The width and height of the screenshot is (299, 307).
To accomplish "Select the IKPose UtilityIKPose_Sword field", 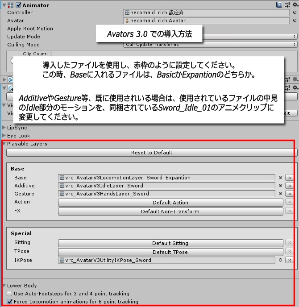I will click(166, 260).
